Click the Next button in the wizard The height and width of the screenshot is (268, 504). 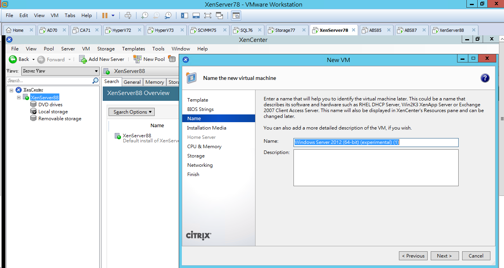[445, 256]
